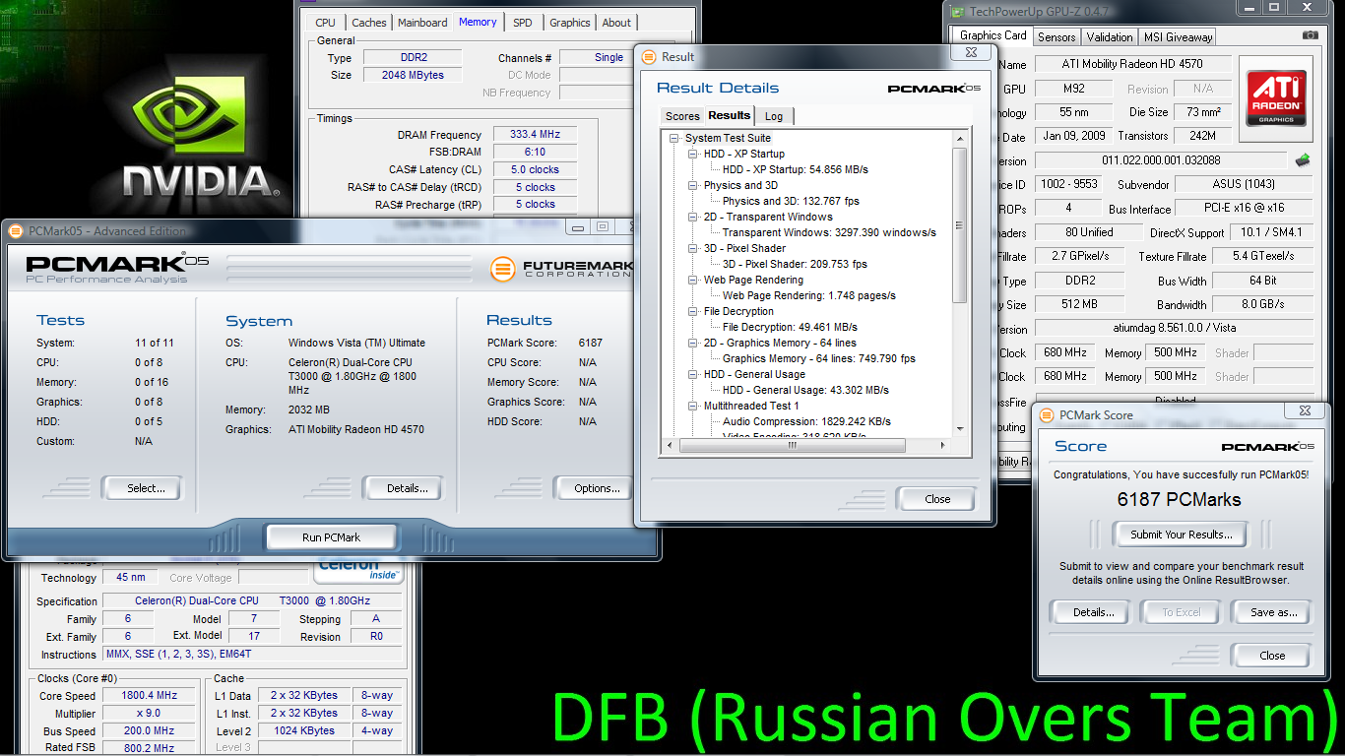Image resolution: width=1345 pixels, height=756 pixels.
Task: Click the 6187 PCMarks score text
Action: [x=1179, y=499]
